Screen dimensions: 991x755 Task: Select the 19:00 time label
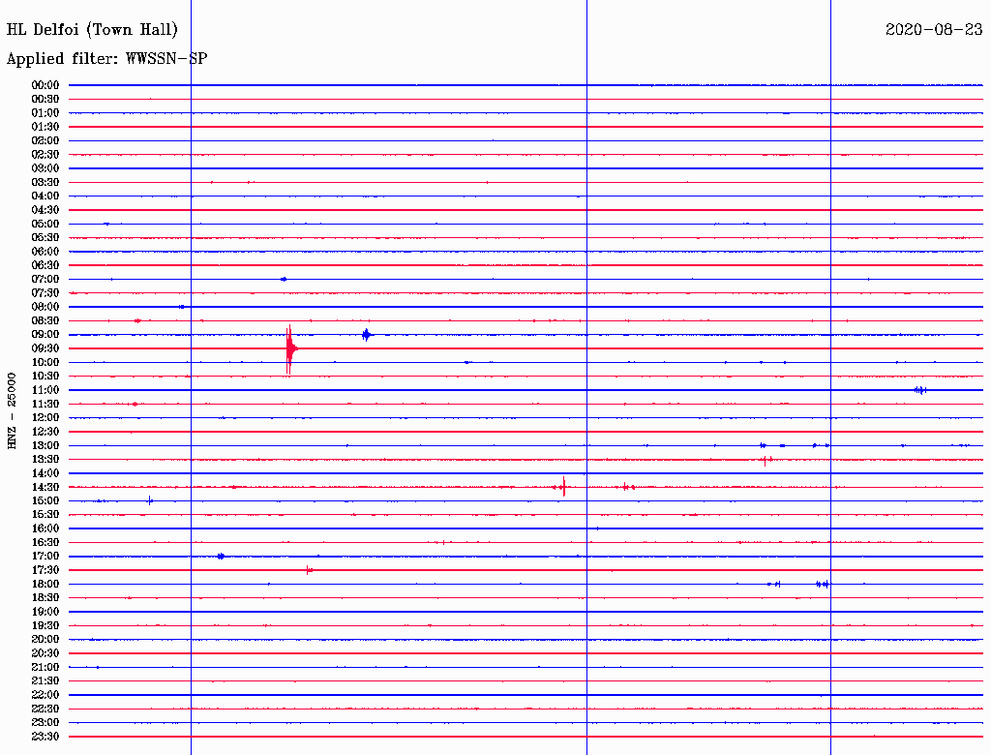(x=45, y=612)
